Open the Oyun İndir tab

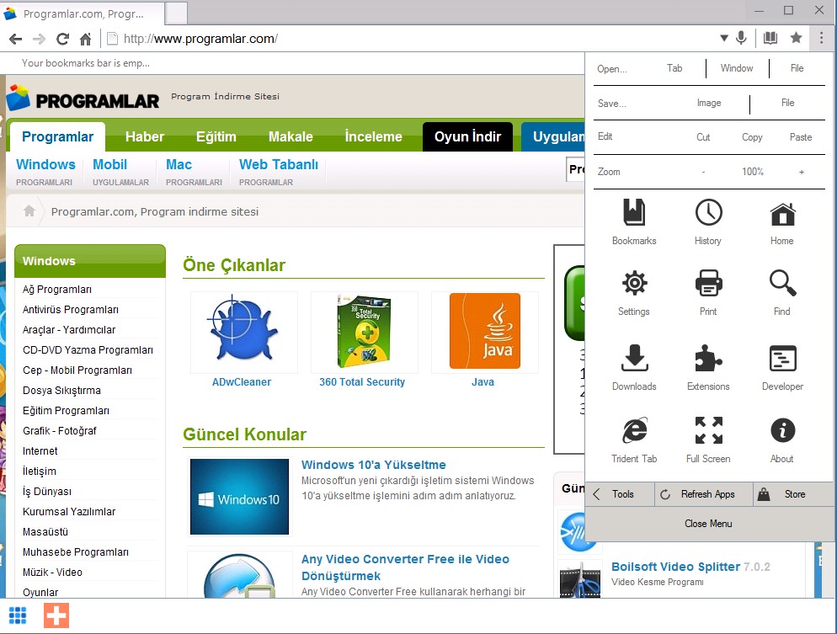coord(467,136)
